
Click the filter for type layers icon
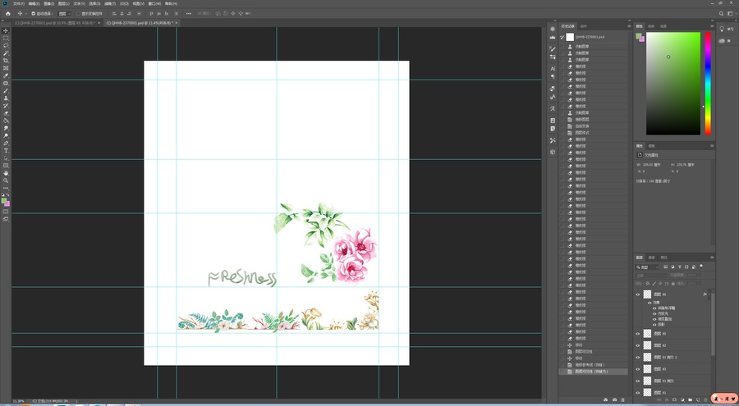pyautogui.click(x=680, y=267)
